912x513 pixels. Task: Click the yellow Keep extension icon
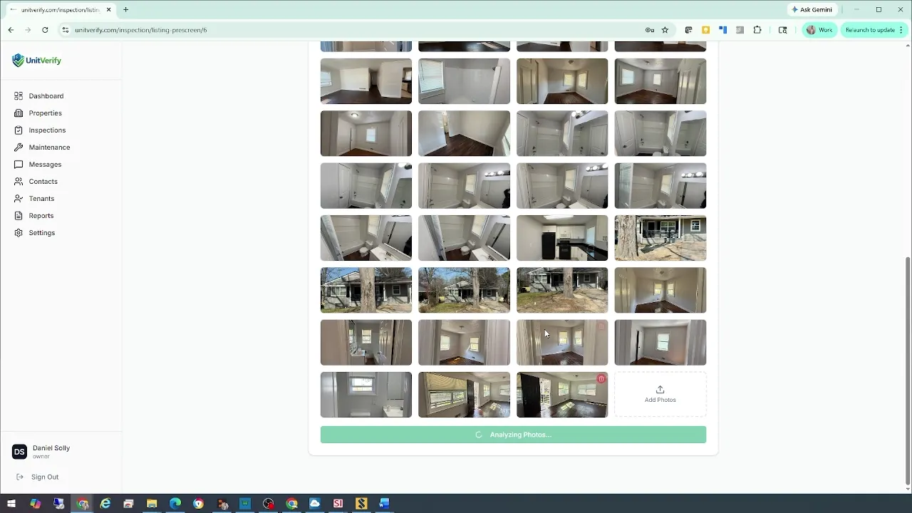click(x=705, y=30)
